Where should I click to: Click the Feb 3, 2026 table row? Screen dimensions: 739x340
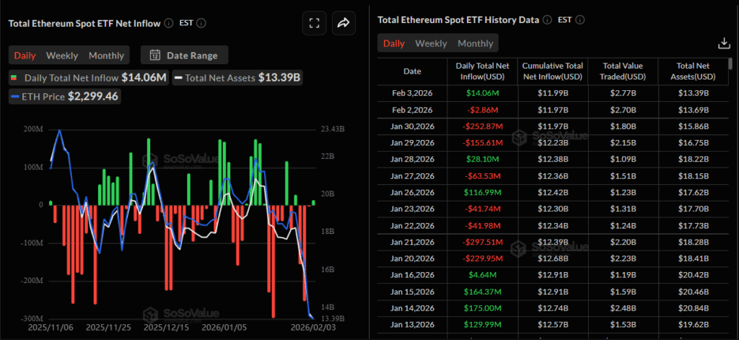(554, 93)
